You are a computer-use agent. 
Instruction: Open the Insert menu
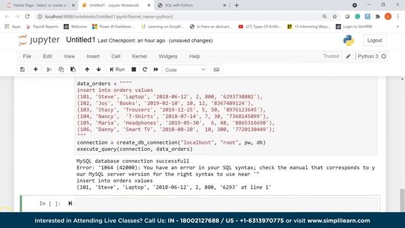(x=93, y=56)
